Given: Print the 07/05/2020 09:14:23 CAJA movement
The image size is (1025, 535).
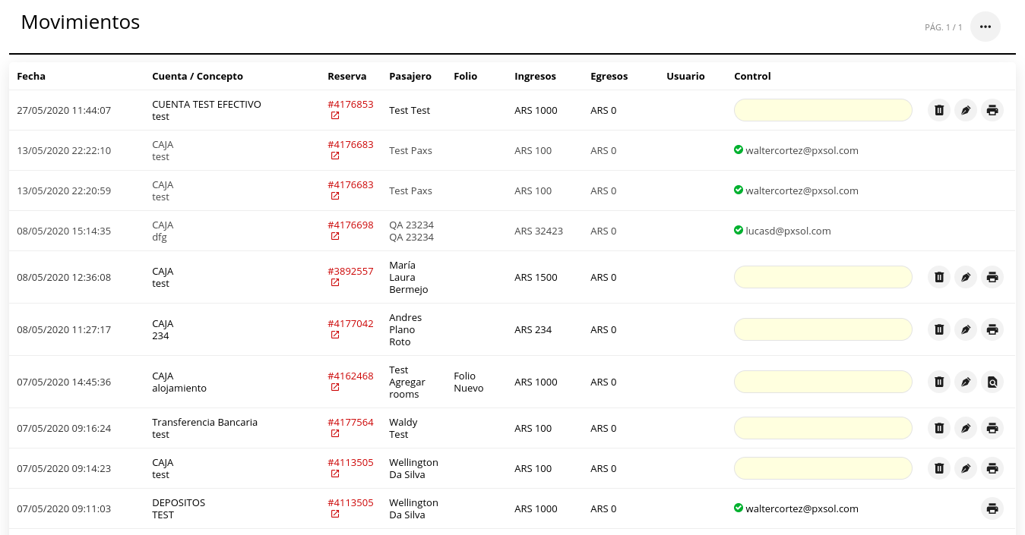Looking at the screenshot, I should [992, 468].
